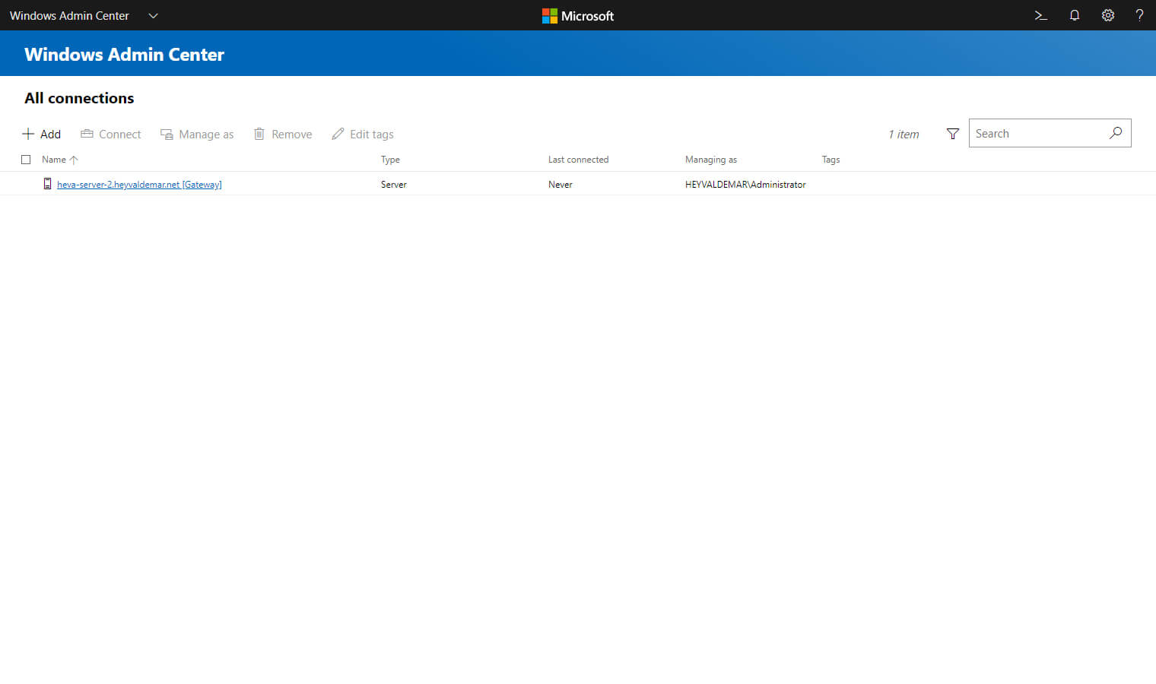This screenshot has width=1156, height=684.
Task: Sort by the Type column header
Action: click(x=390, y=160)
